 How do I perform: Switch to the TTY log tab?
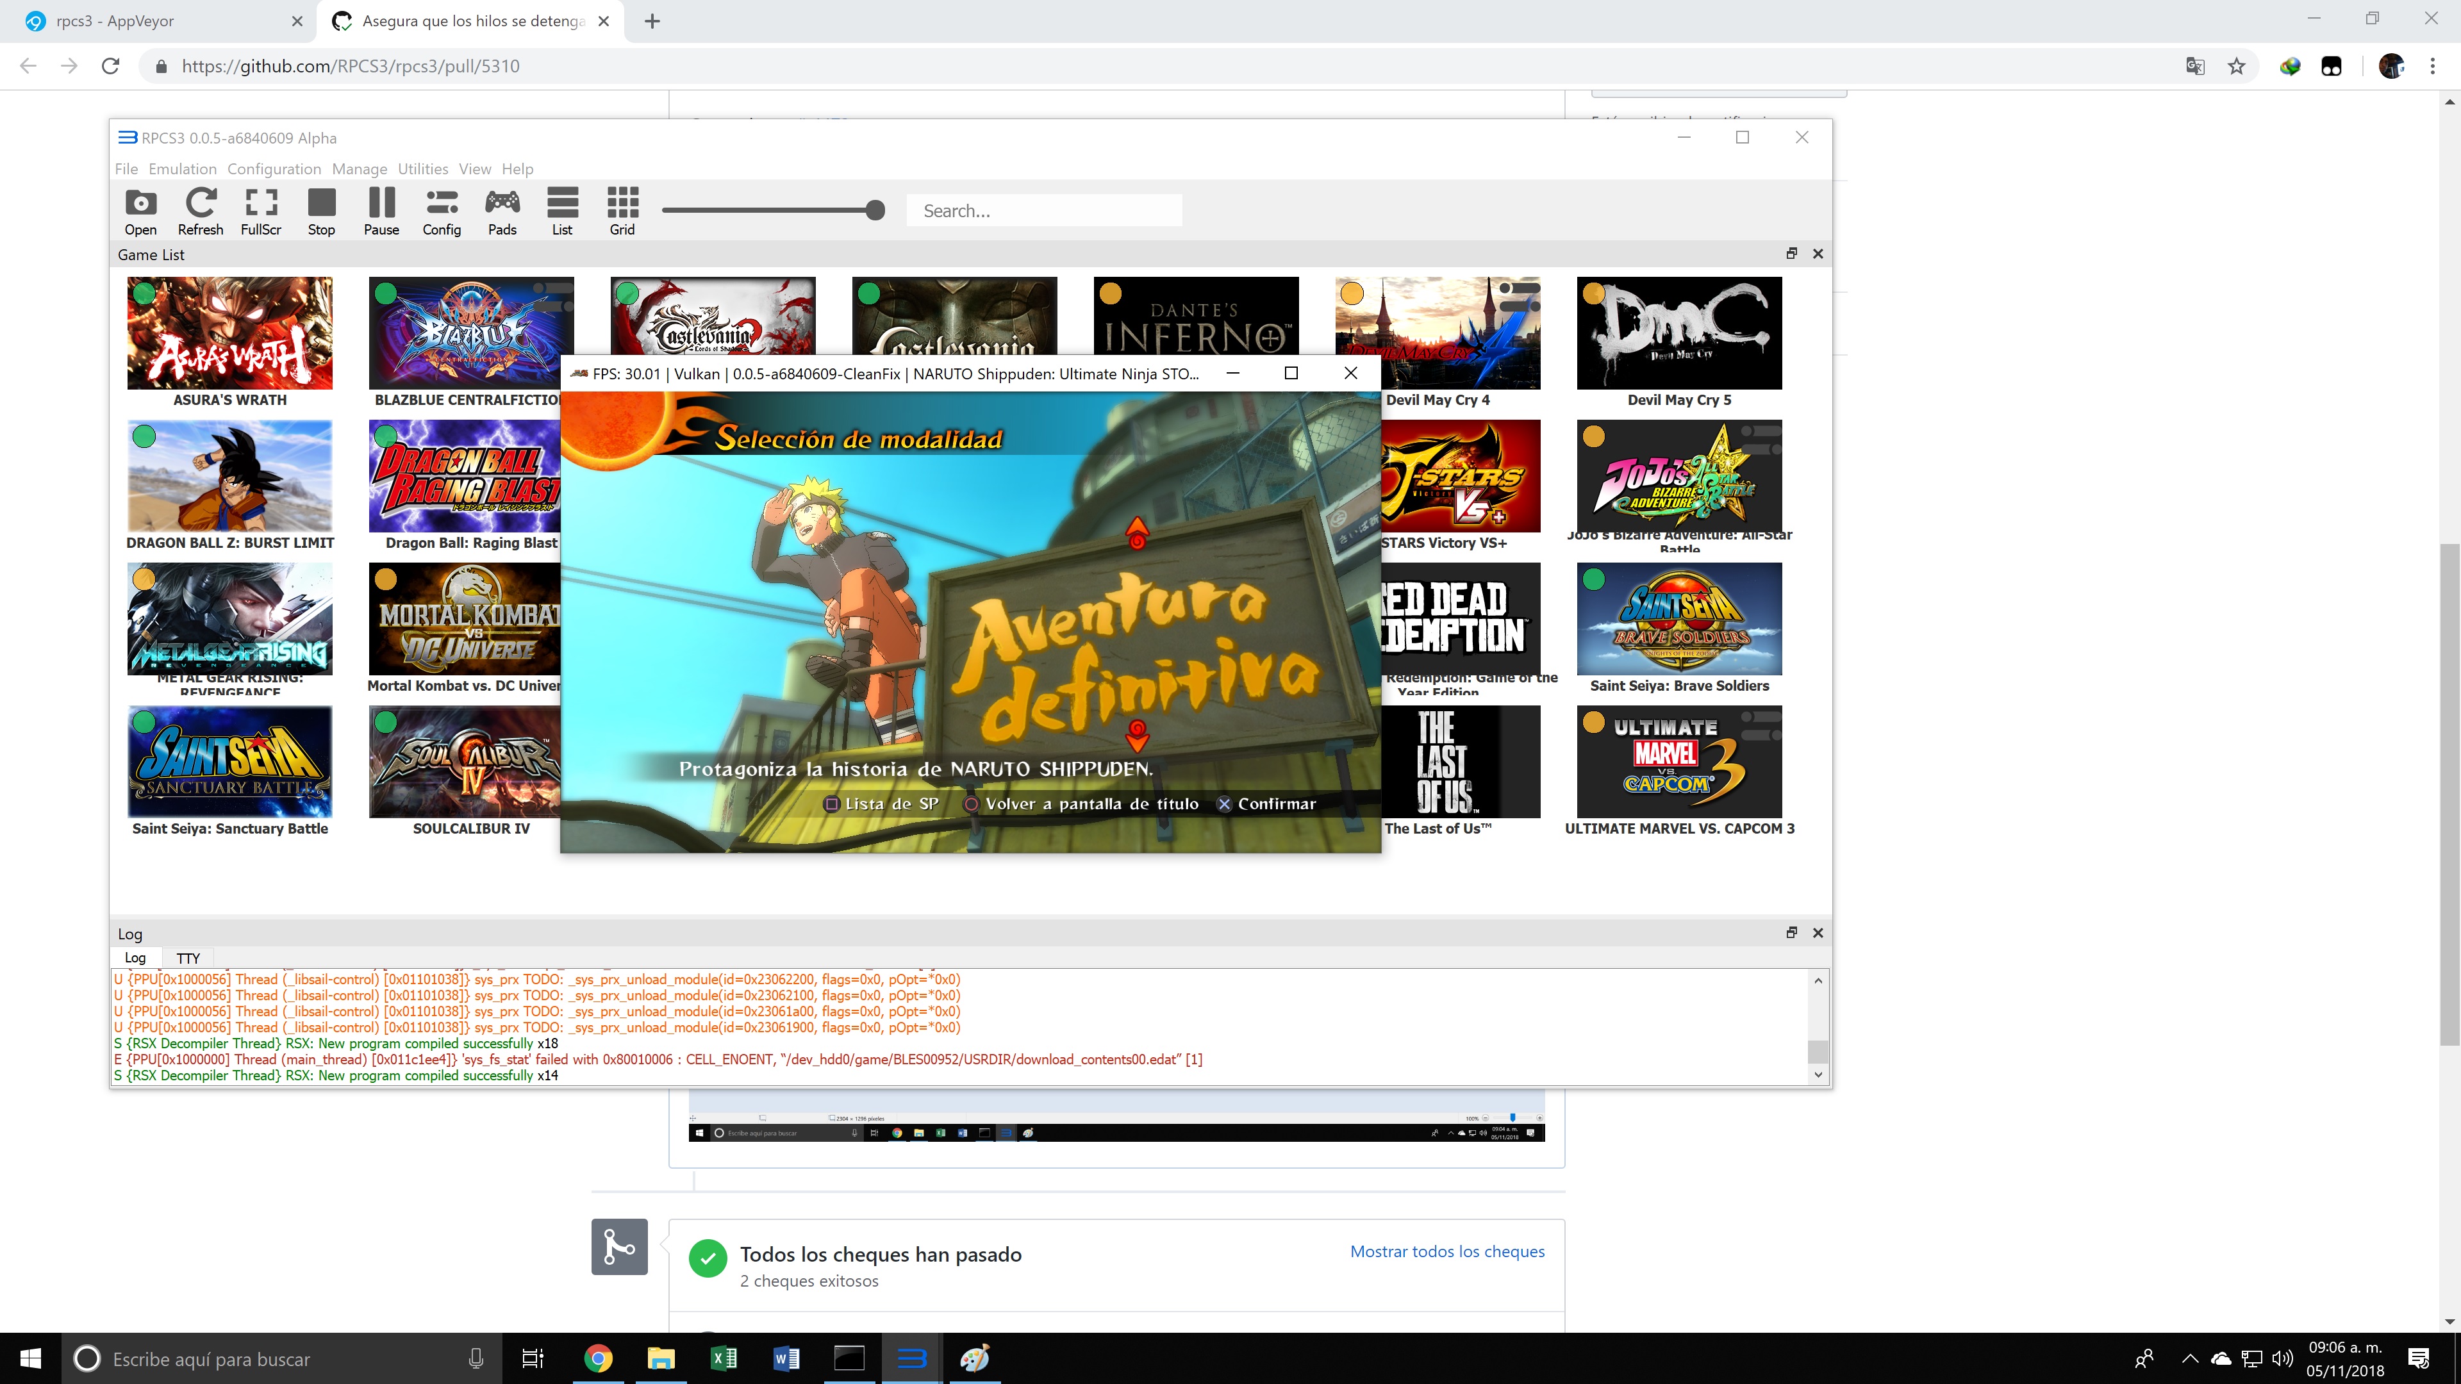188,958
